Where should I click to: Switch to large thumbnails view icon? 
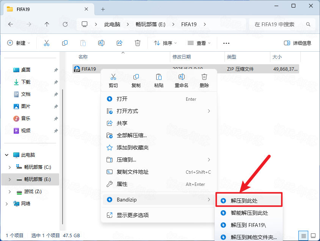tap(313, 236)
